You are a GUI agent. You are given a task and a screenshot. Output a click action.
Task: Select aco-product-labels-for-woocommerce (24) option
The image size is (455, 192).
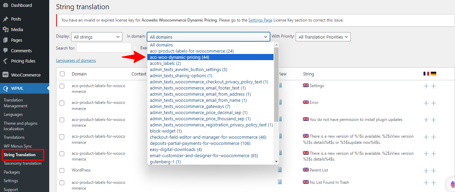210,51
